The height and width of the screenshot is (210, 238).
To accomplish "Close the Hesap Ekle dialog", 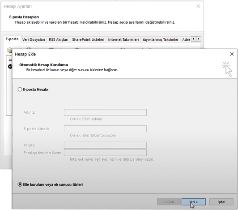I will [232, 54].
